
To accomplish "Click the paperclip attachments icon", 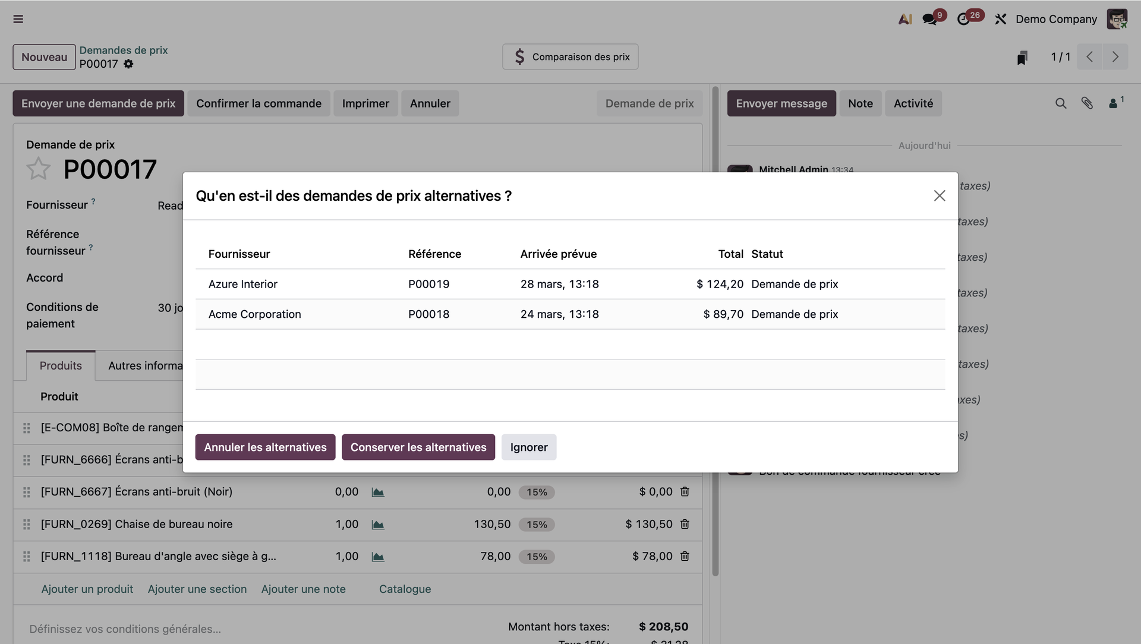I will tap(1087, 103).
